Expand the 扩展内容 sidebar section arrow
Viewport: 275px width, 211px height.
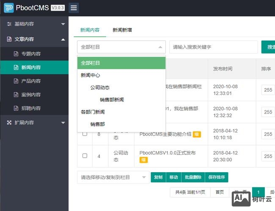pos(63,123)
